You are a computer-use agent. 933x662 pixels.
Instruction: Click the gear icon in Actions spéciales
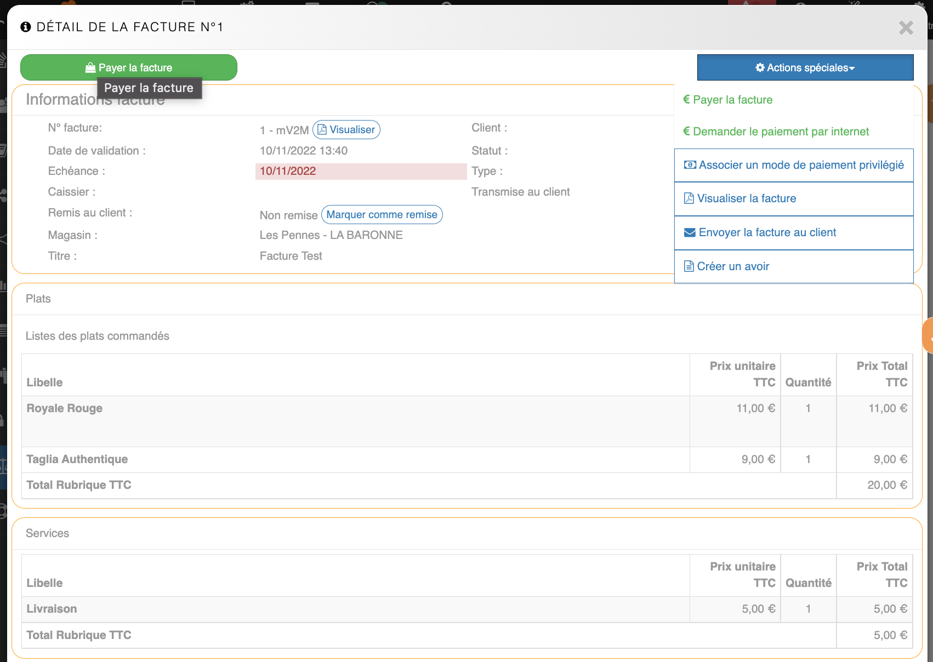pyautogui.click(x=760, y=68)
